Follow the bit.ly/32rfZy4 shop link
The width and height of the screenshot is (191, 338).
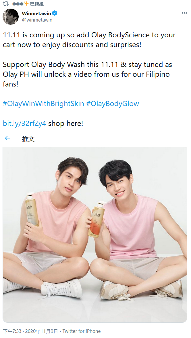[x=24, y=123]
